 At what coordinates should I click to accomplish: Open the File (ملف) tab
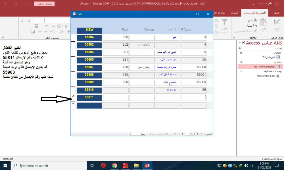coord(276,13)
